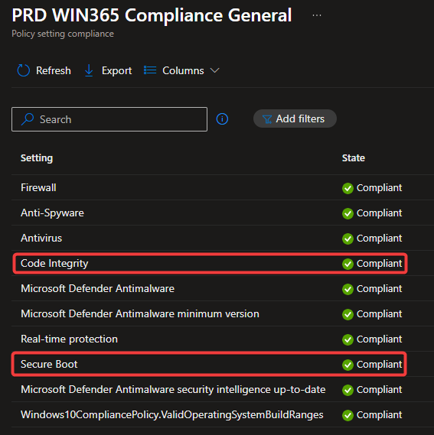Select the Code Integrity setting row
The image size is (434, 435).
pos(210,263)
